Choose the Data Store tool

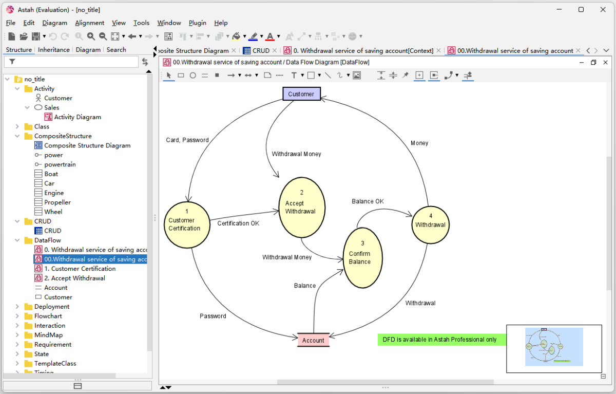[x=205, y=76]
